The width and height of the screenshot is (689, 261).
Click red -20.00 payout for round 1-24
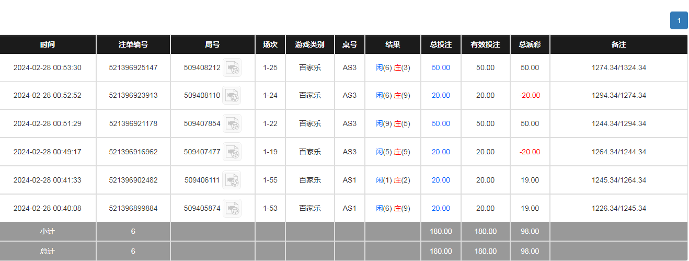pyautogui.click(x=530, y=96)
